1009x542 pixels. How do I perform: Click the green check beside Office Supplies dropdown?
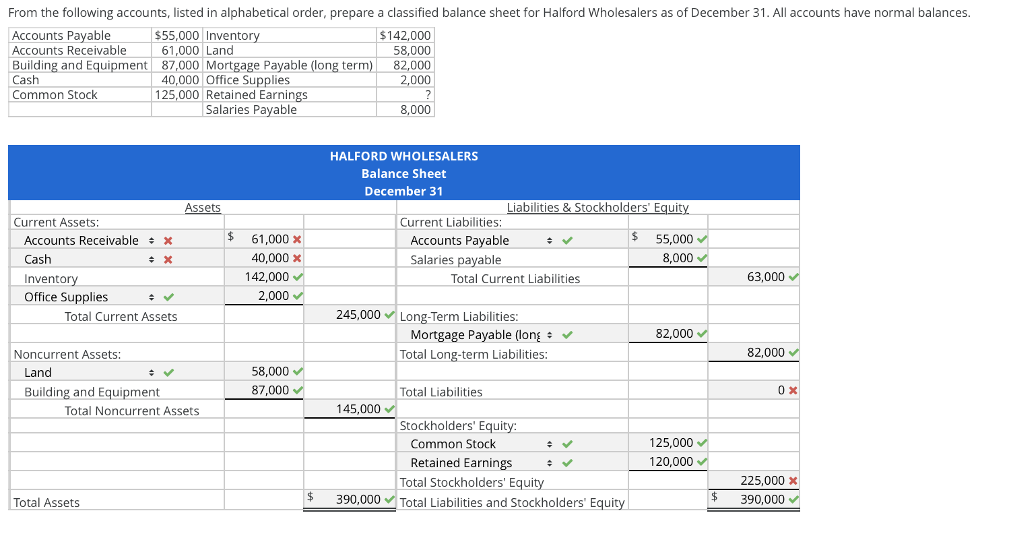[x=168, y=297]
